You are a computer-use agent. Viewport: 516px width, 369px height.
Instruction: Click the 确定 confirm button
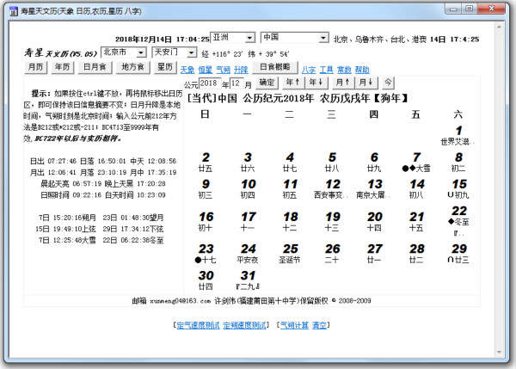pos(267,83)
